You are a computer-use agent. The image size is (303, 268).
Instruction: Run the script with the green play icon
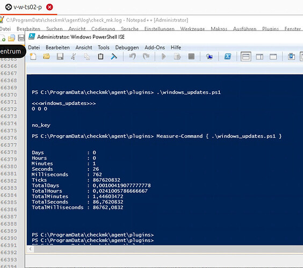click(x=163, y=56)
